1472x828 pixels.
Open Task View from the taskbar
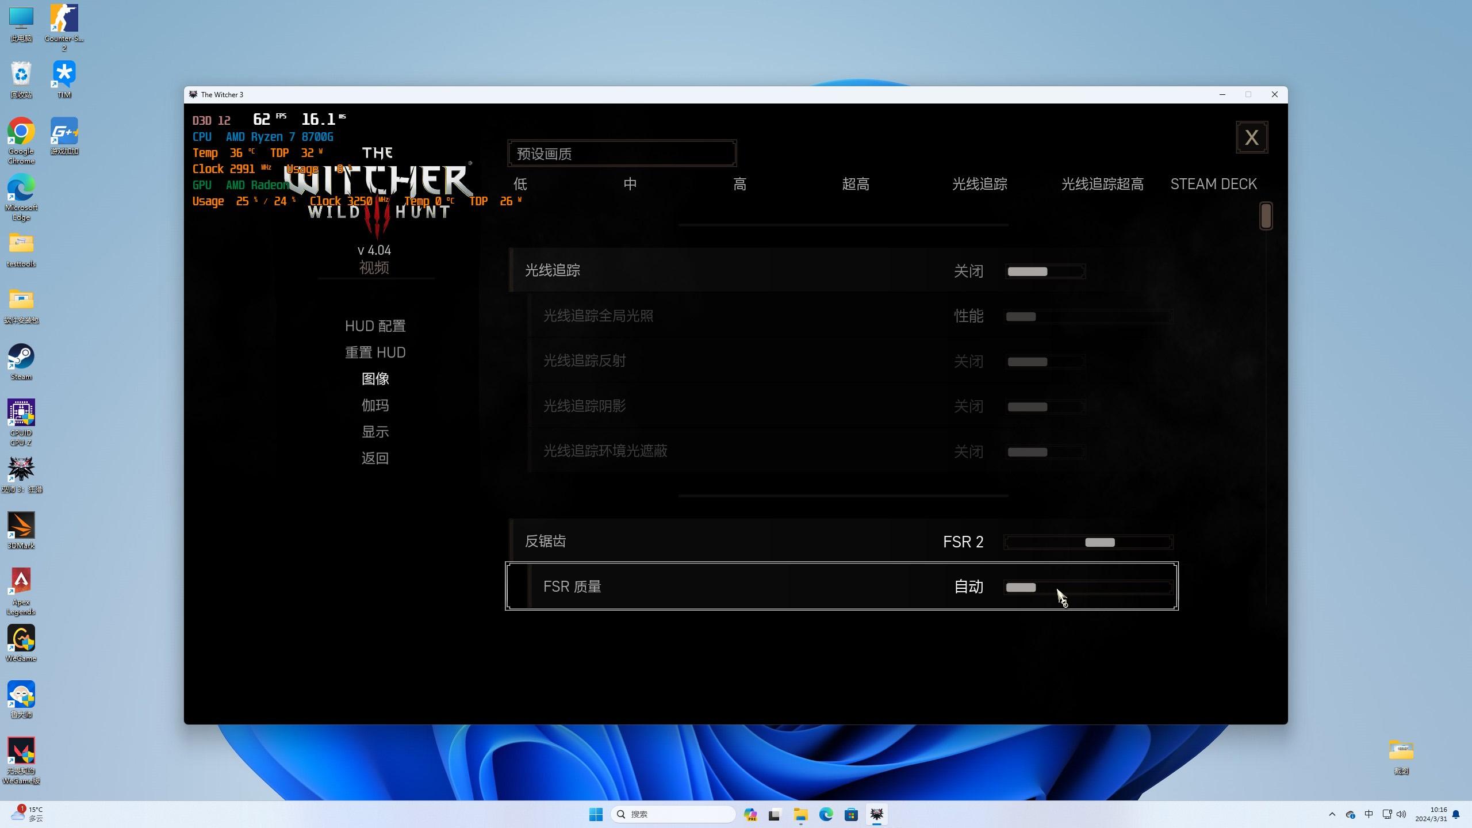[775, 814]
